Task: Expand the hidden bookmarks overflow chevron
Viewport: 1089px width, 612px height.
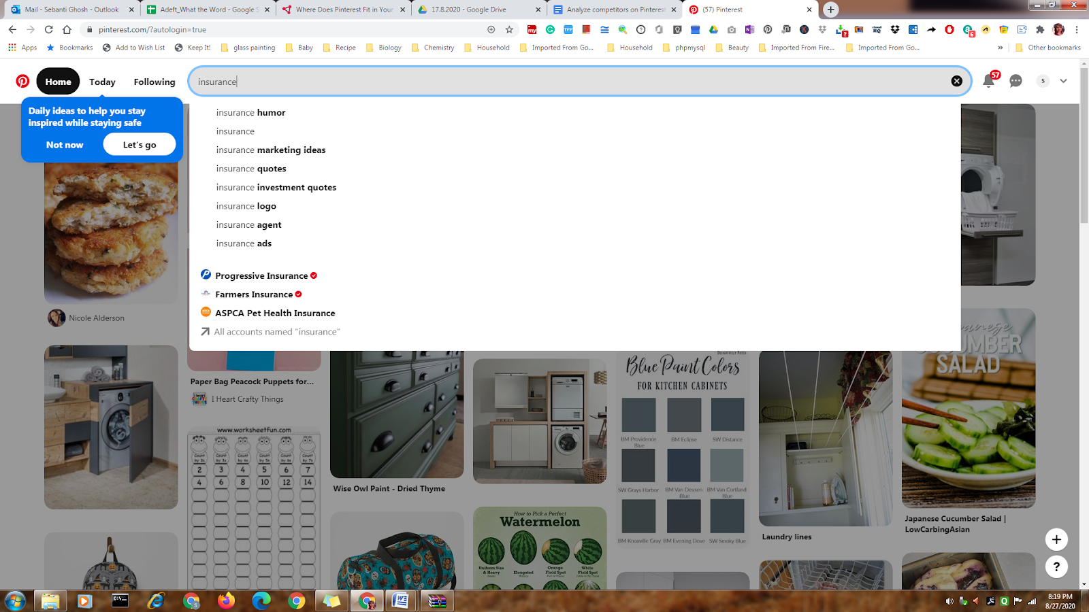Action: coord(1000,48)
